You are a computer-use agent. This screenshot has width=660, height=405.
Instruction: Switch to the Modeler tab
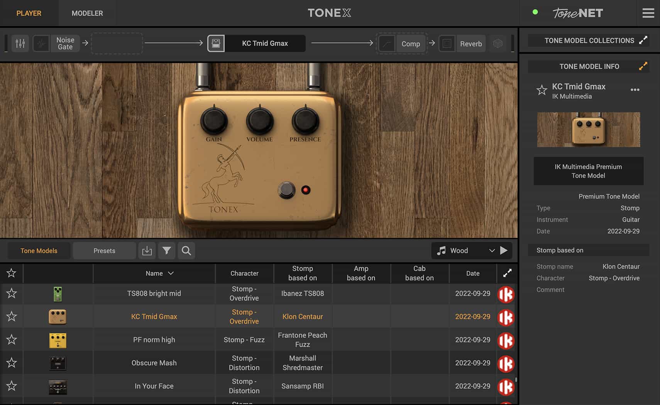tap(87, 13)
